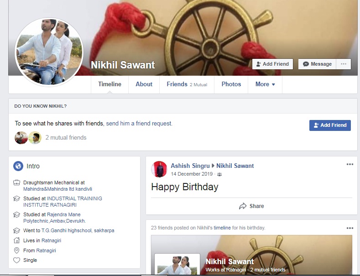Click Nikhil Sawant link in post header
The image size is (360, 276).
235,166
